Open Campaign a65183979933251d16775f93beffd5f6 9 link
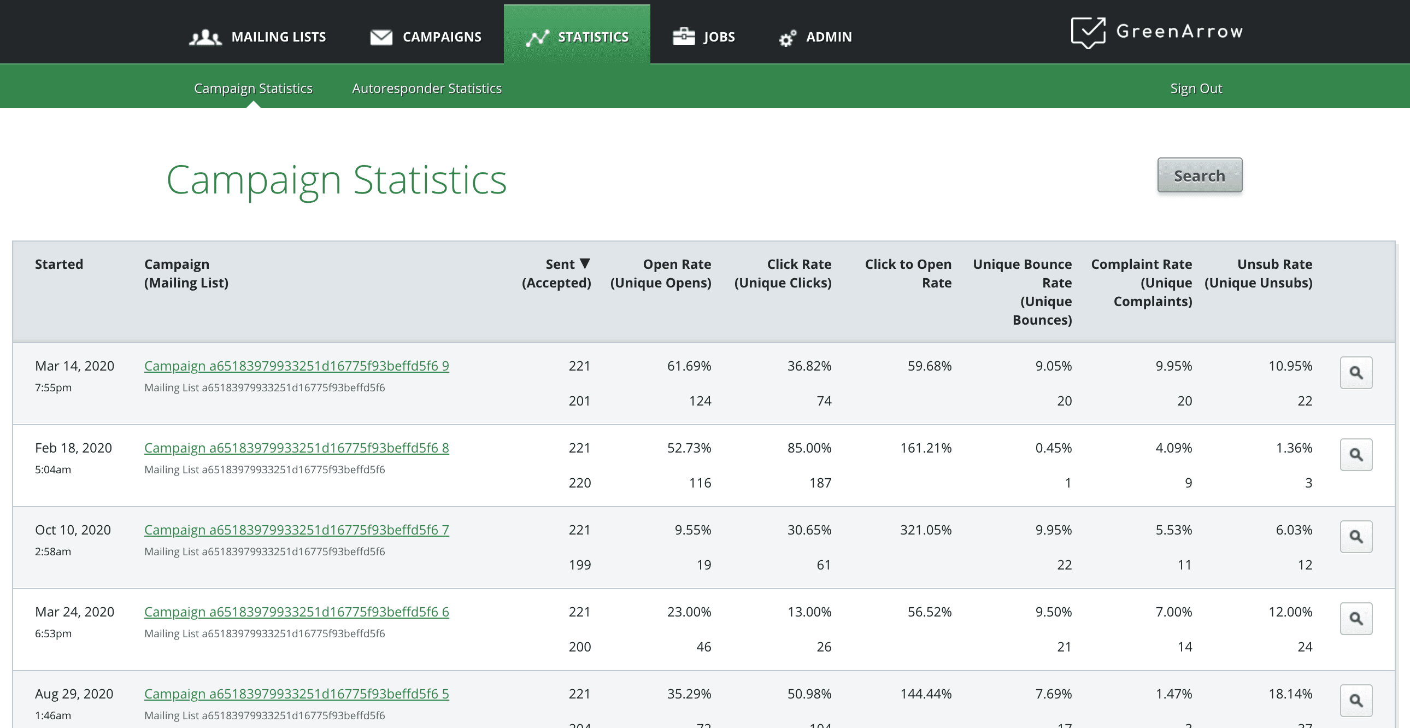The height and width of the screenshot is (728, 1410). click(296, 366)
